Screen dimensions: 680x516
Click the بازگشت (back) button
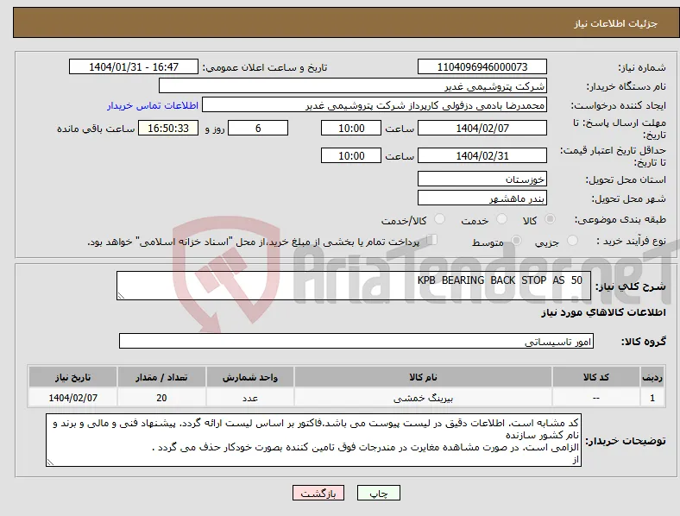(318, 493)
